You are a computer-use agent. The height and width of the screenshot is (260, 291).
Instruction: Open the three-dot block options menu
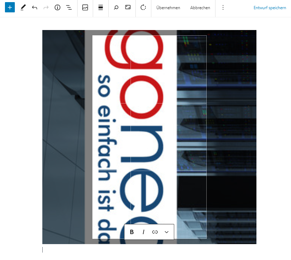223,7
